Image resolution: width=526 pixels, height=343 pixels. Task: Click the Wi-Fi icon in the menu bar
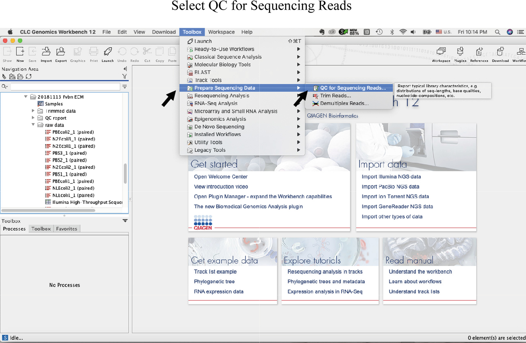click(403, 32)
